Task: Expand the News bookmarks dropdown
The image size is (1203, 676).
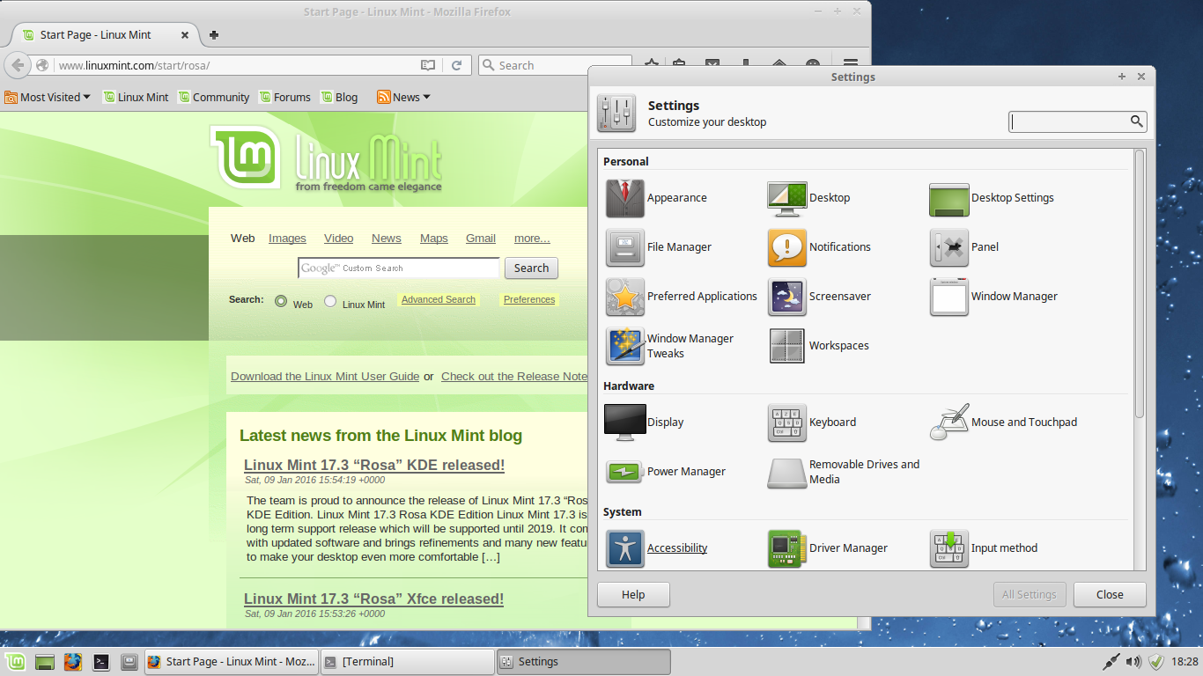Action: [x=404, y=98]
